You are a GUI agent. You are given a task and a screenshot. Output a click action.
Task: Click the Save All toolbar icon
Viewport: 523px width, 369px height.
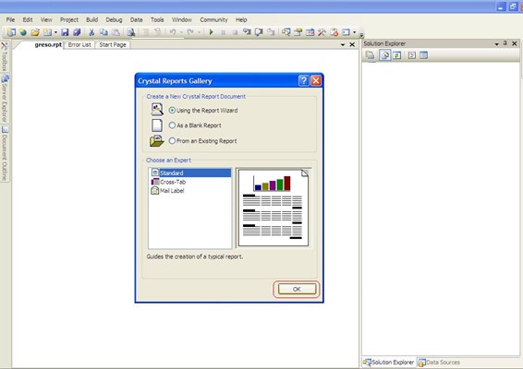(77, 32)
